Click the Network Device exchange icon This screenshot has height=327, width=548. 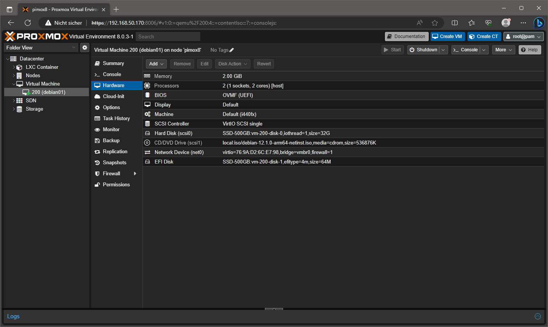coord(147,152)
